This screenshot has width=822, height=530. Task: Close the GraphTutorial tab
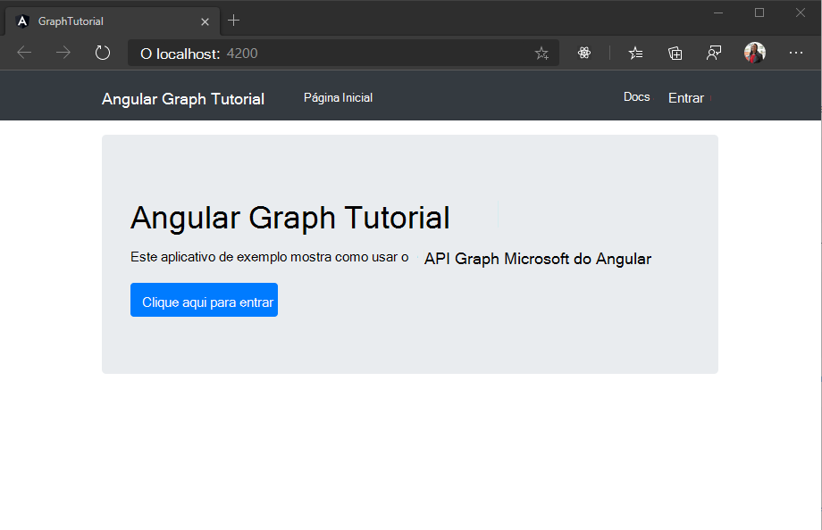[x=205, y=21]
